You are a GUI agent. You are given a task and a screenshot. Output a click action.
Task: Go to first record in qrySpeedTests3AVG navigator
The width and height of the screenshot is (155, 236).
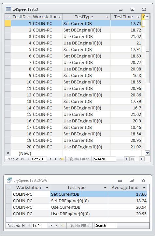[23, 226]
